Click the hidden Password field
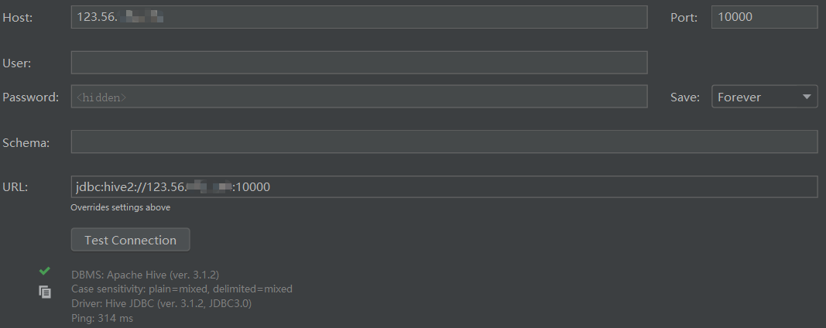The height and width of the screenshot is (328, 826). pos(358,97)
